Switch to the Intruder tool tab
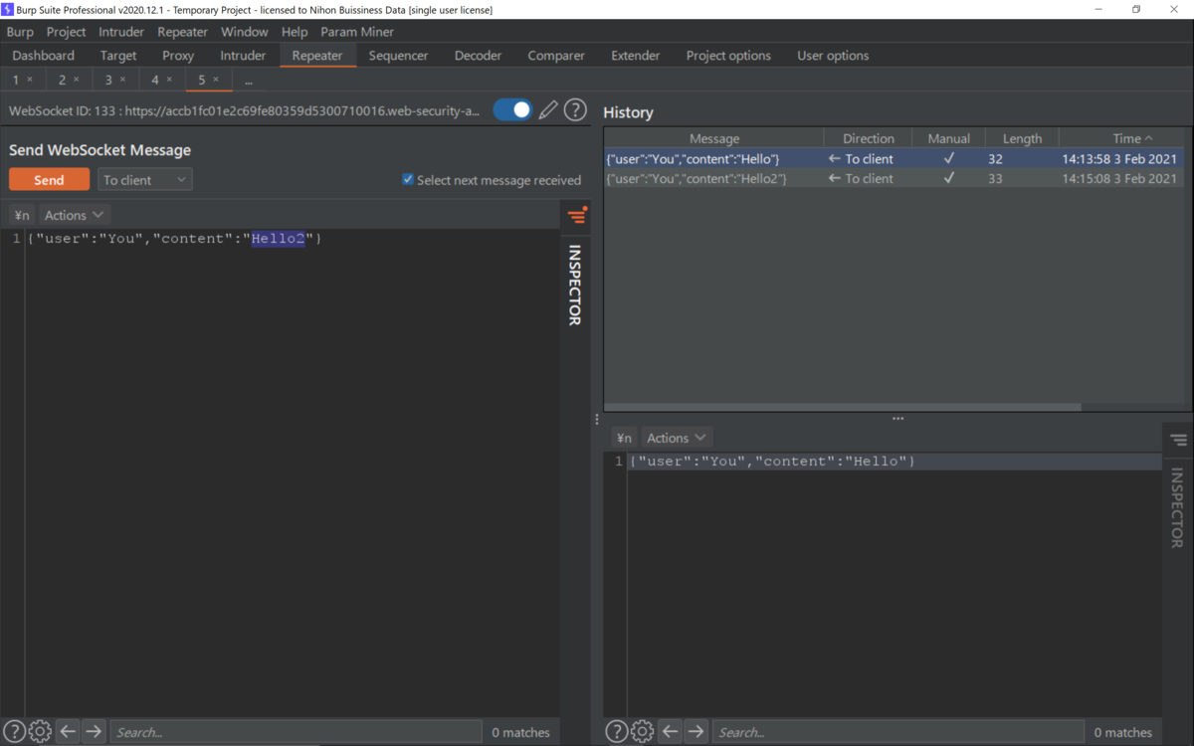1194x746 pixels. pyautogui.click(x=243, y=56)
